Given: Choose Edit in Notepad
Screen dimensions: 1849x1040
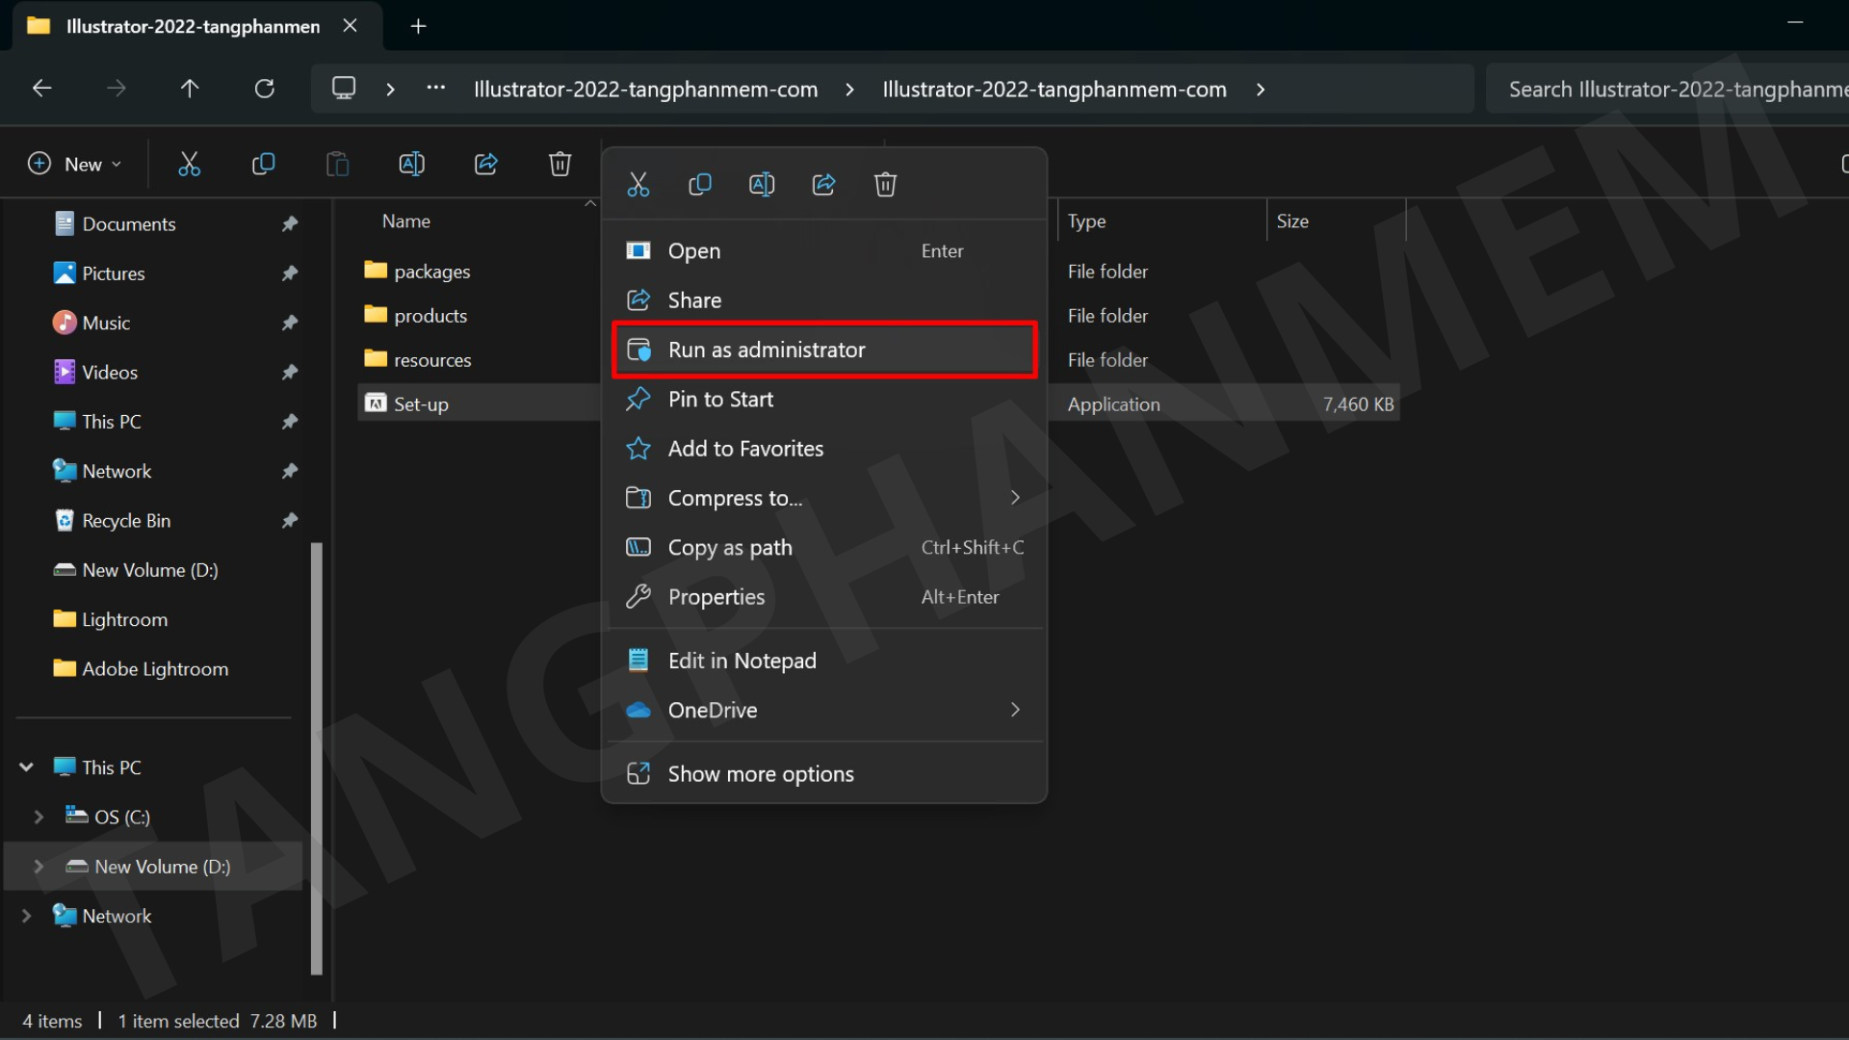Looking at the screenshot, I should (x=824, y=661).
